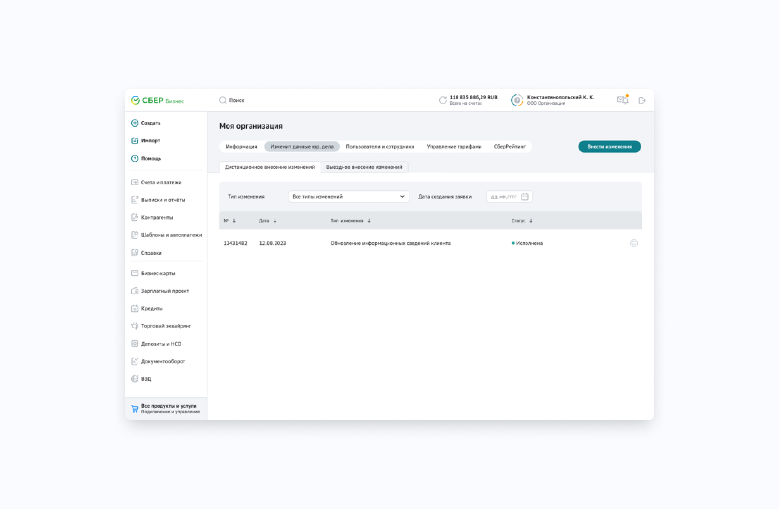The height and width of the screenshot is (509, 779).
Task: Click the Торговый эквайринг icon
Action: coord(135,326)
